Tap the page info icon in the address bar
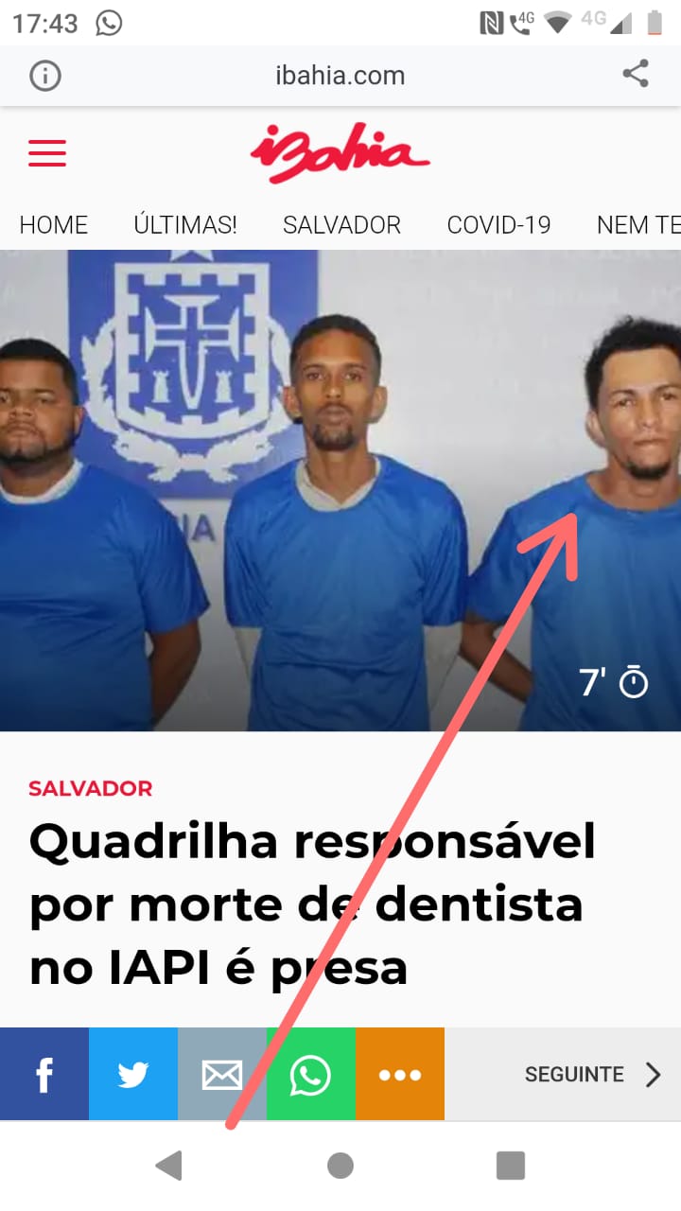This screenshot has width=681, height=1211. (45, 76)
